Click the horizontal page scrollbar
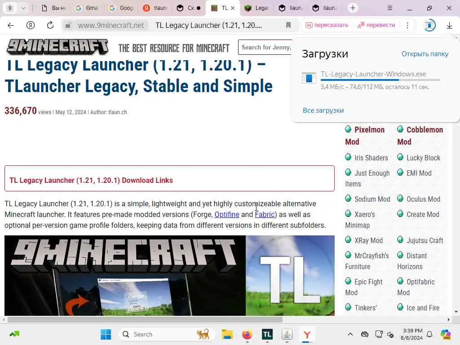The image size is (460, 345). [145, 319]
